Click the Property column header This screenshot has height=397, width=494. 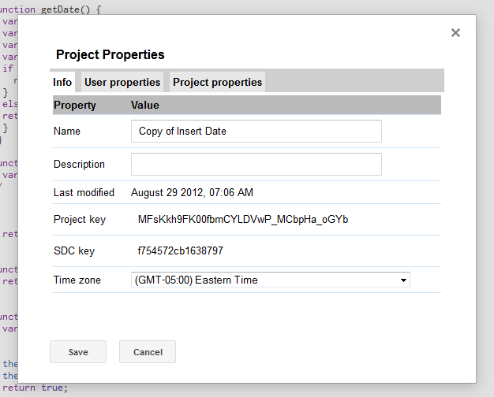click(x=75, y=105)
